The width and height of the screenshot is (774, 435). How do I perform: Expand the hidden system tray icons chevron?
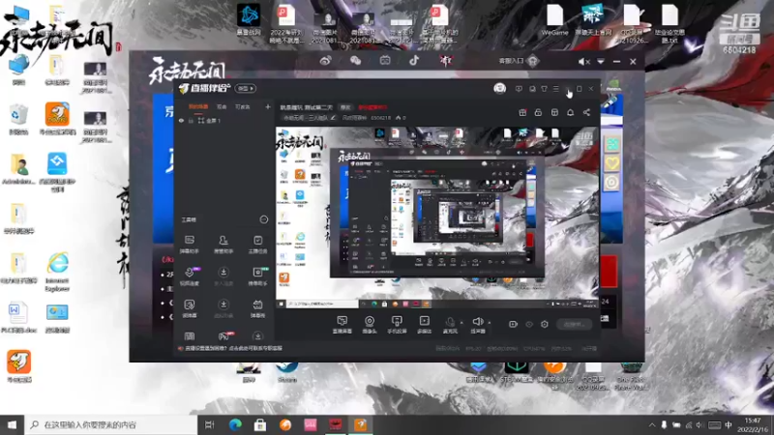pyautogui.click(x=652, y=425)
